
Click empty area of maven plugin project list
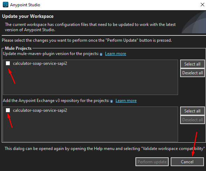92,82
